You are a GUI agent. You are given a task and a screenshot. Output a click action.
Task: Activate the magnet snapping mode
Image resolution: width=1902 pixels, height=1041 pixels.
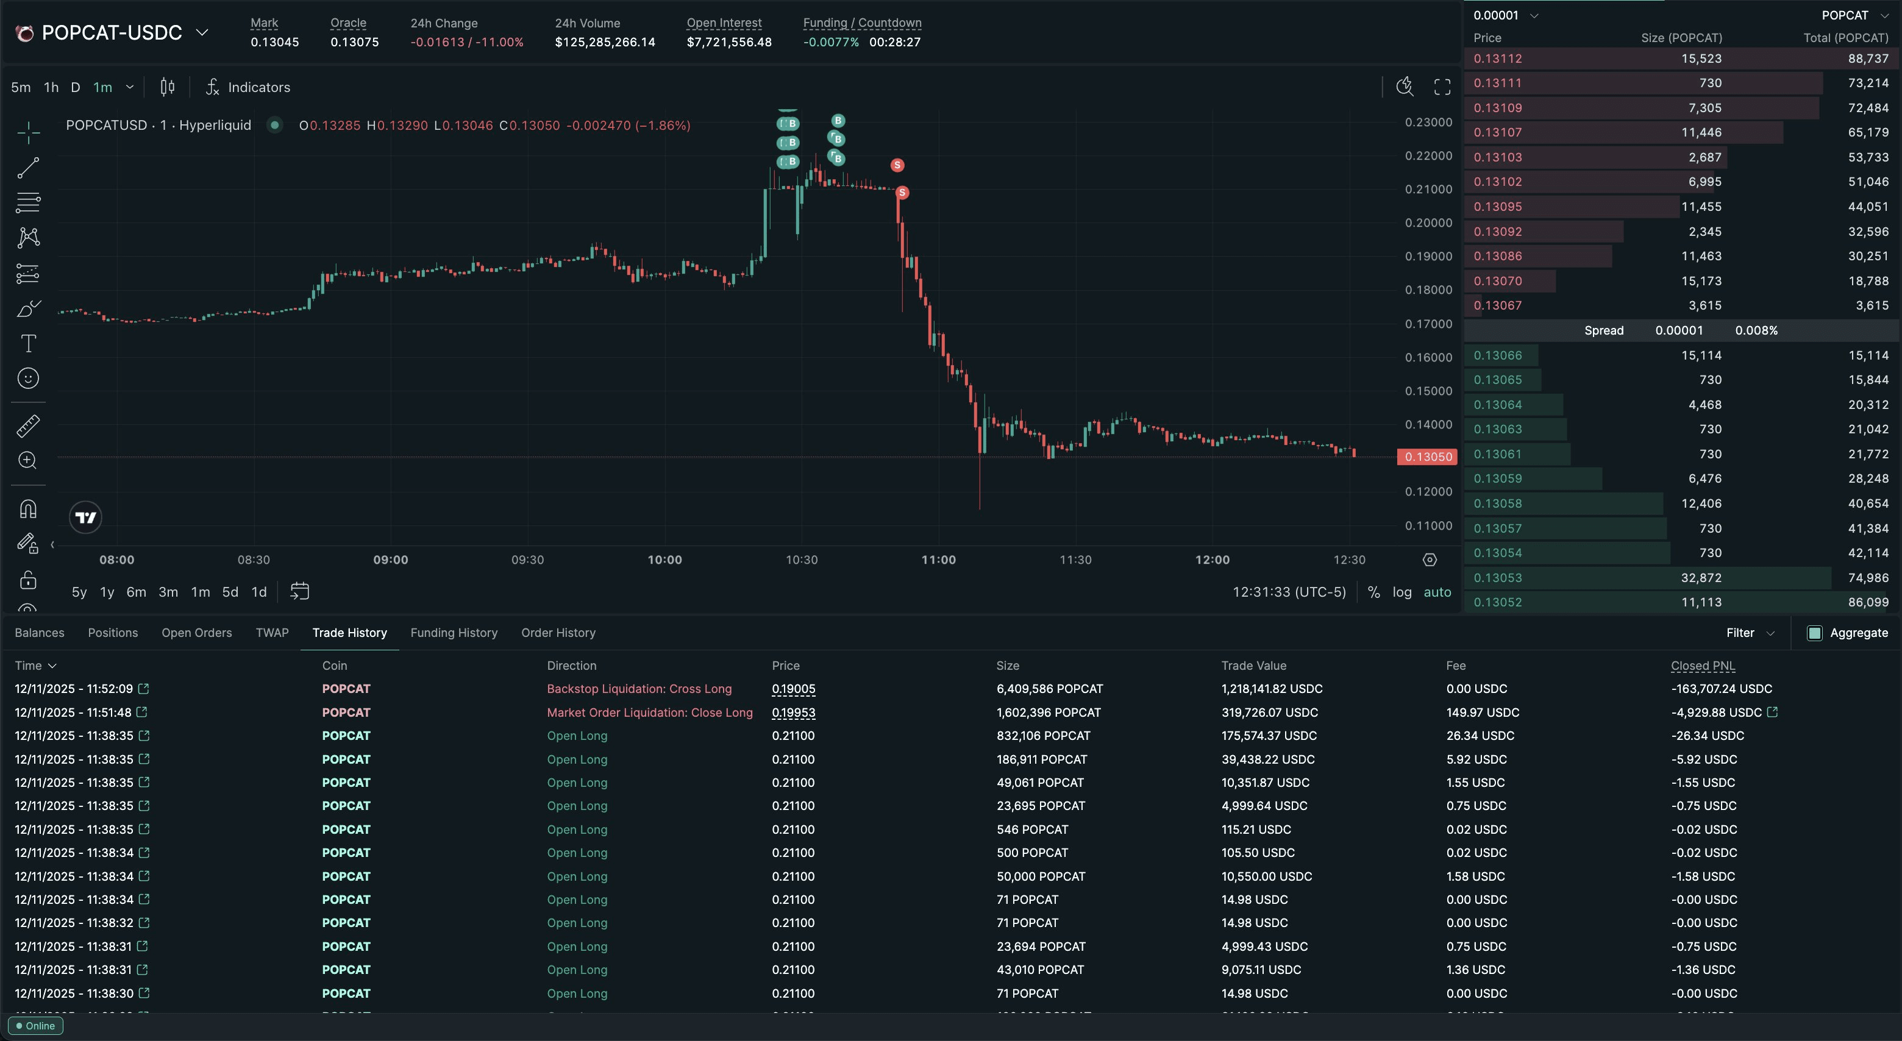coord(28,509)
